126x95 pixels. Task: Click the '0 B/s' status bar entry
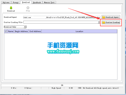point(9,88)
